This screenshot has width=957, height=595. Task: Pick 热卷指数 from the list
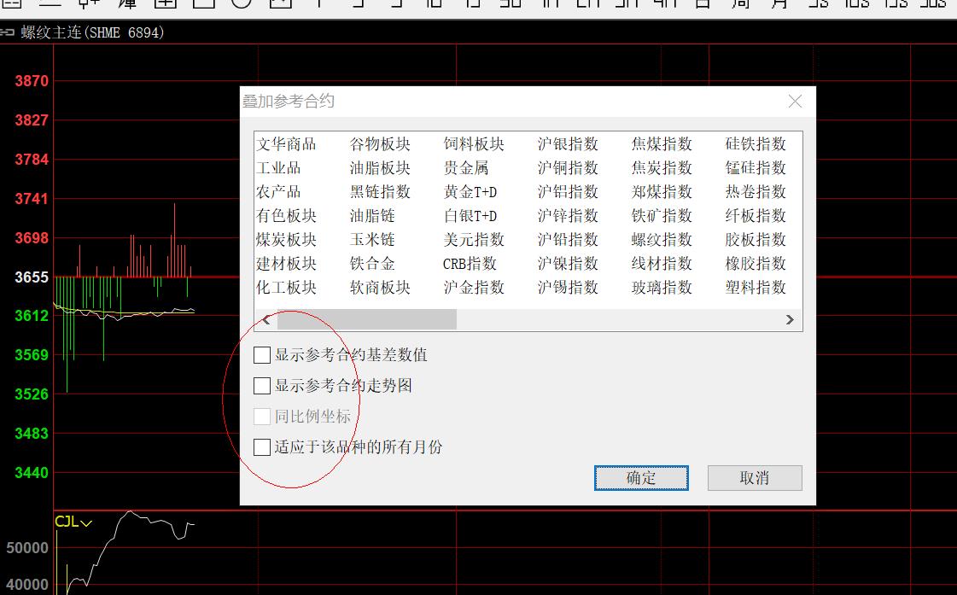point(756,192)
